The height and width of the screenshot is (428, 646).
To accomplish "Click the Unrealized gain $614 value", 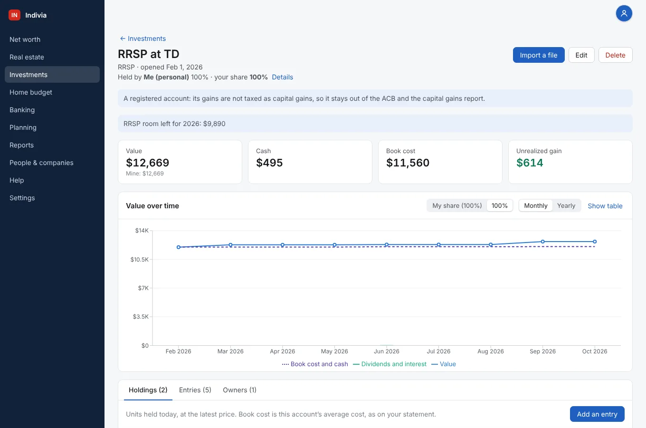I will [x=530, y=163].
